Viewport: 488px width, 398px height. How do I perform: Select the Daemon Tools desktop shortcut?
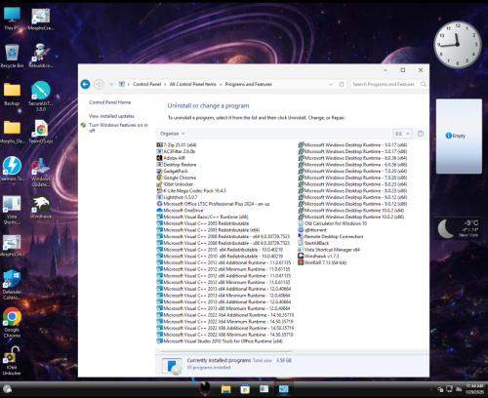coord(12,169)
